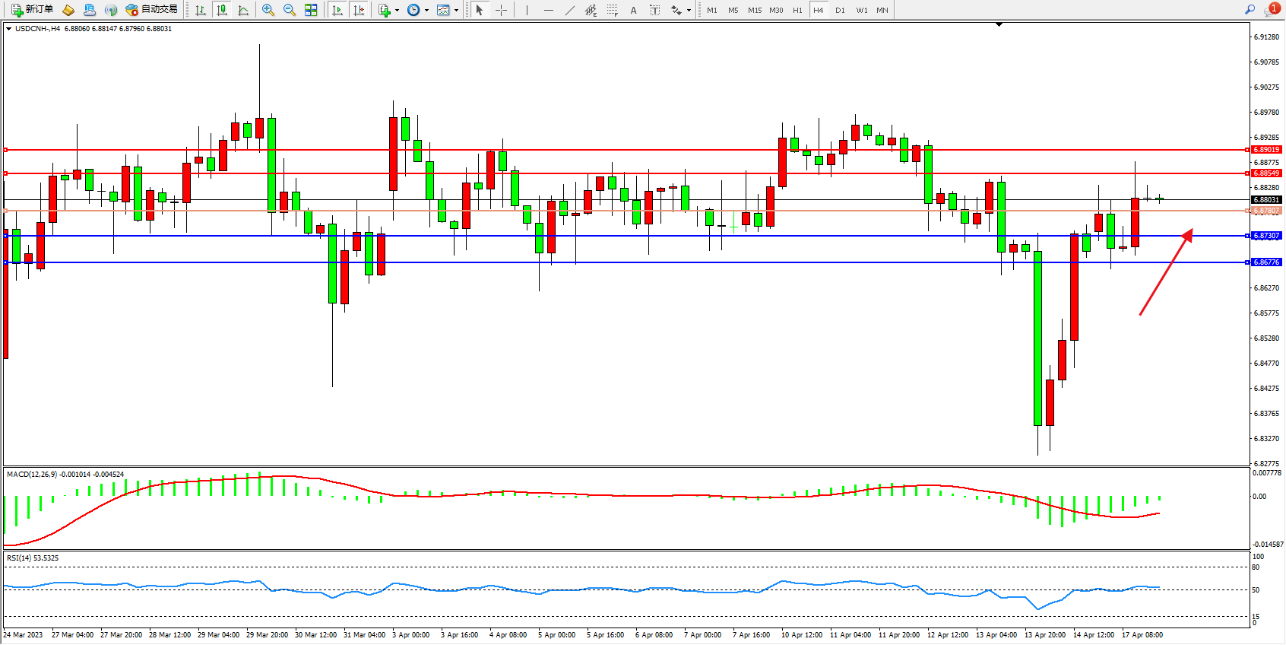Tile chart windows with grid icon
This screenshot has height=645, width=1286.
tap(311, 10)
